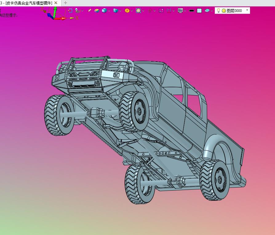Open the zoom options dropdown arrow

[143, 11]
